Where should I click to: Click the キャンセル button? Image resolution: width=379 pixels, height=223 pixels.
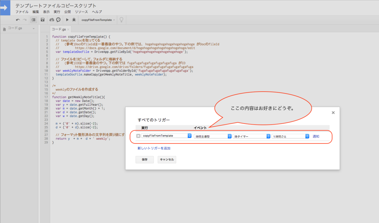coord(167,159)
